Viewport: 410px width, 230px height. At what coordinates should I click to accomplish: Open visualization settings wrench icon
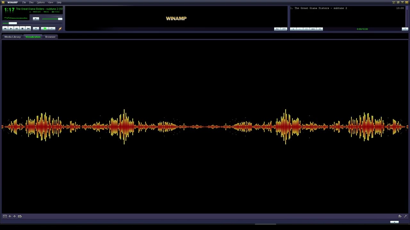pyautogui.click(x=405, y=216)
